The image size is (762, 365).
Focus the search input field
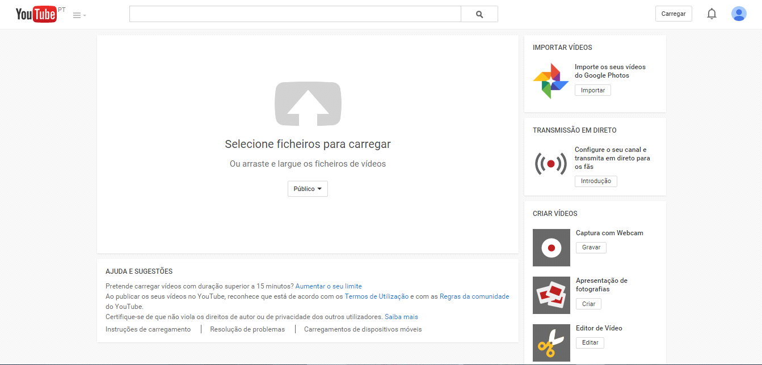pos(295,14)
